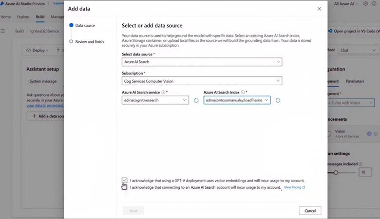Refresh the Azure AI Search Index list

[x=278, y=100]
